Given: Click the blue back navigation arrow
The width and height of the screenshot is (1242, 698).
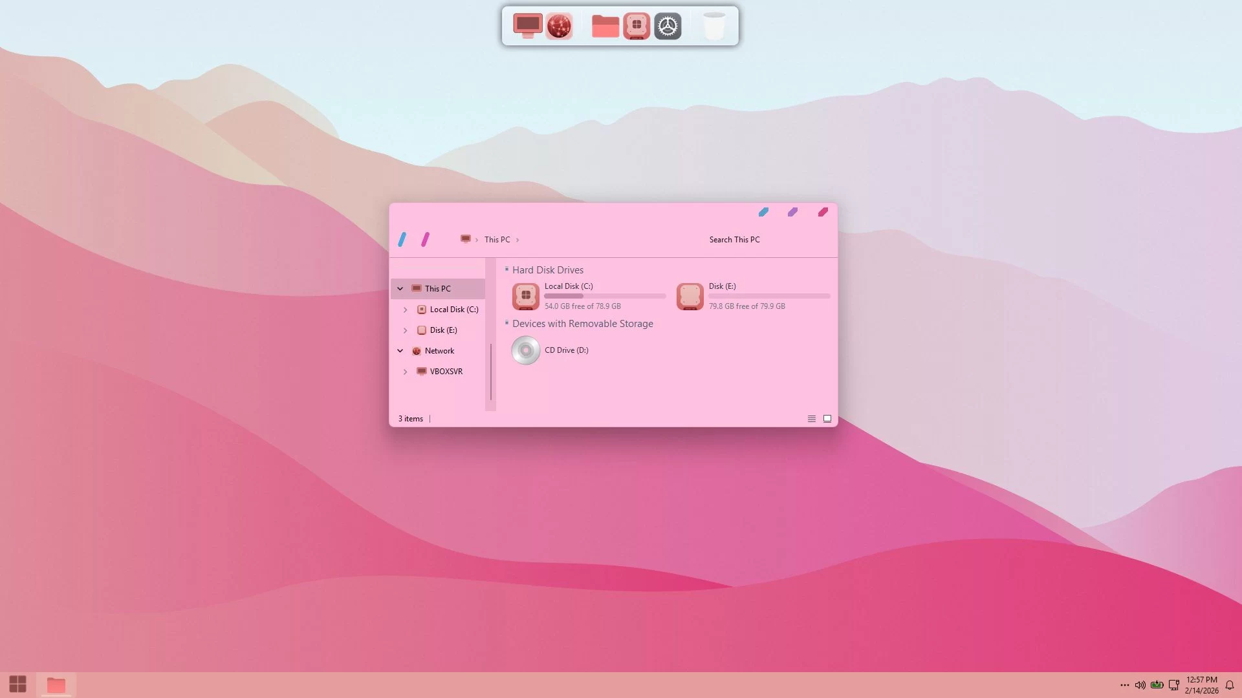Looking at the screenshot, I should [x=402, y=240].
